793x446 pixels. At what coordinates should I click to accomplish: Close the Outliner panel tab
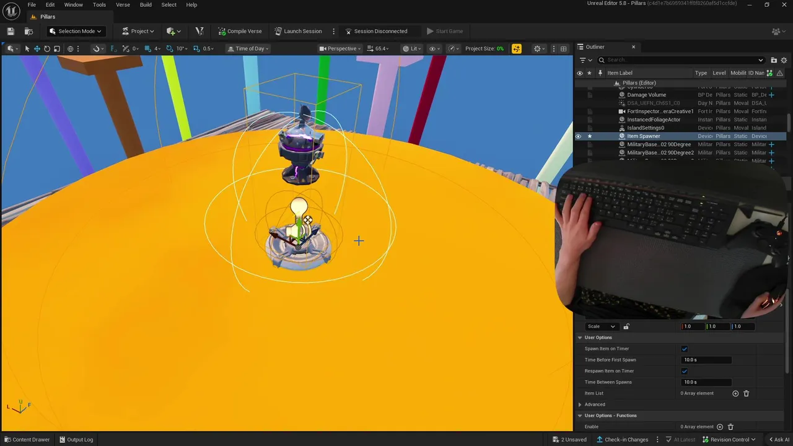pos(633,46)
